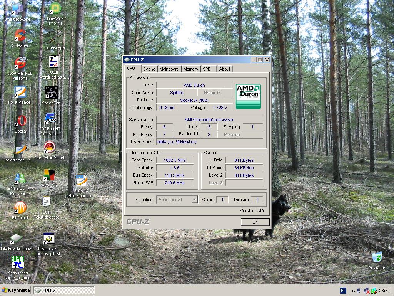Image resolution: width=394 pixels, height=296 pixels.
Task: Click the Cores value field
Action: pos(222,200)
